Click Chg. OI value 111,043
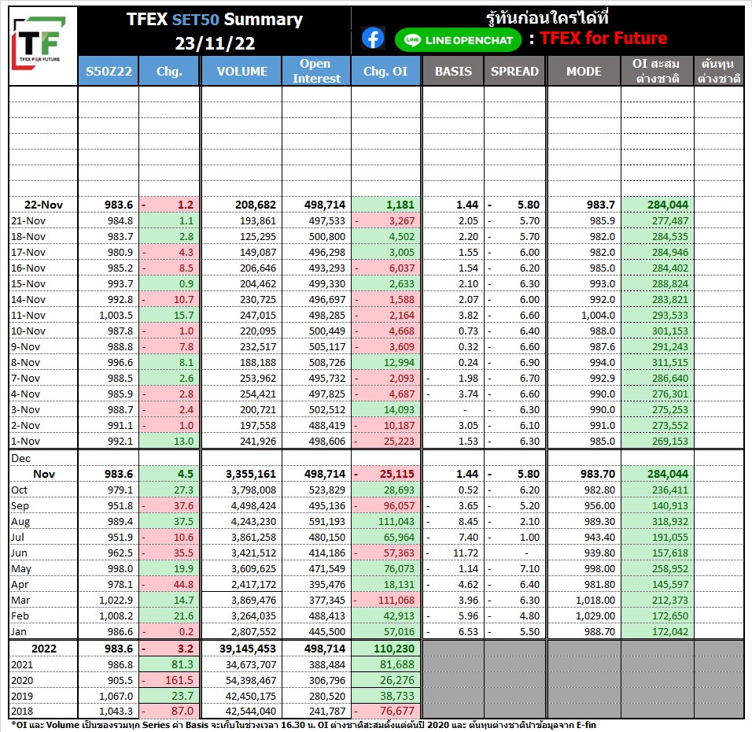This screenshot has width=752, height=732. pos(396,522)
